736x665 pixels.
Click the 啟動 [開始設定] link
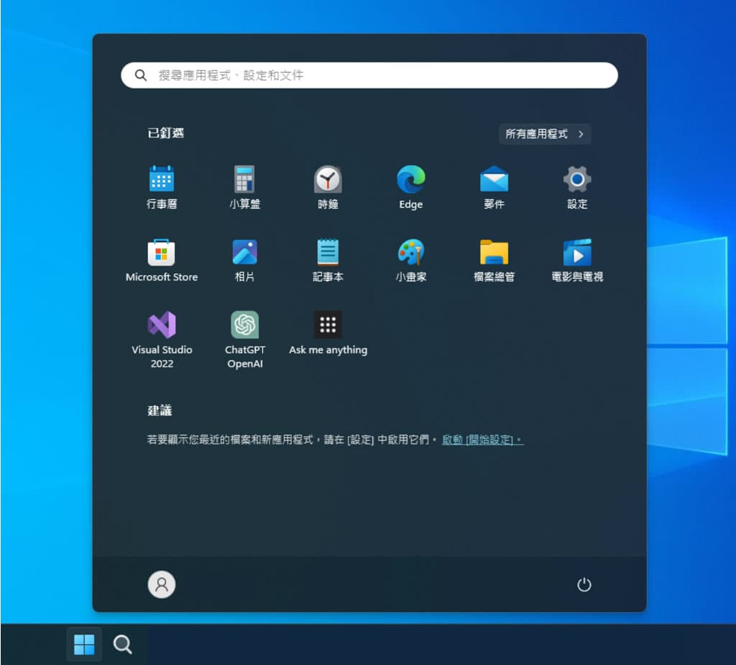(482, 440)
